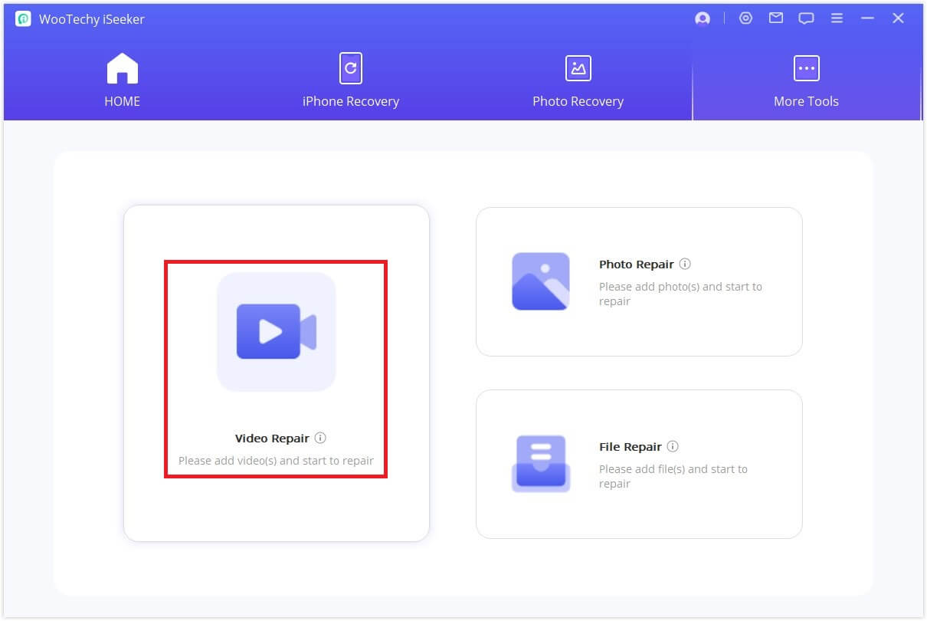Open the feedback chat bubble icon
The image size is (927, 621).
pos(806,19)
